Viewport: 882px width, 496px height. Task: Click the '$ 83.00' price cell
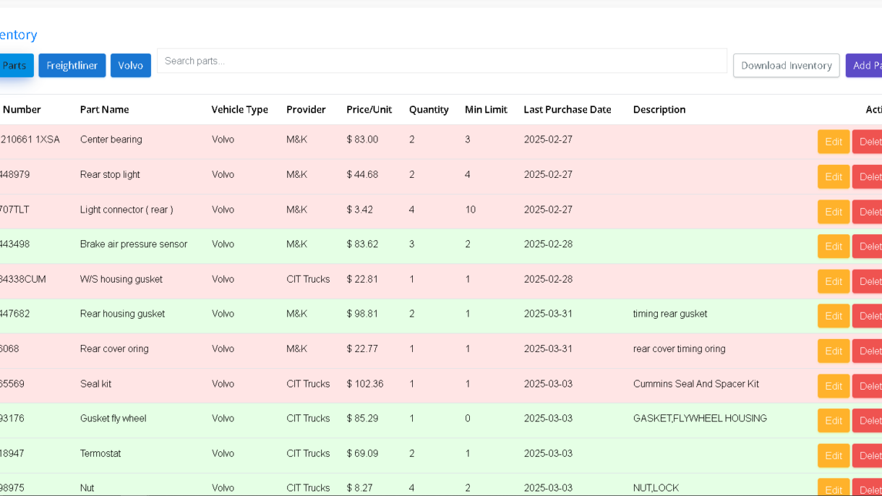pyautogui.click(x=362, y=140)
